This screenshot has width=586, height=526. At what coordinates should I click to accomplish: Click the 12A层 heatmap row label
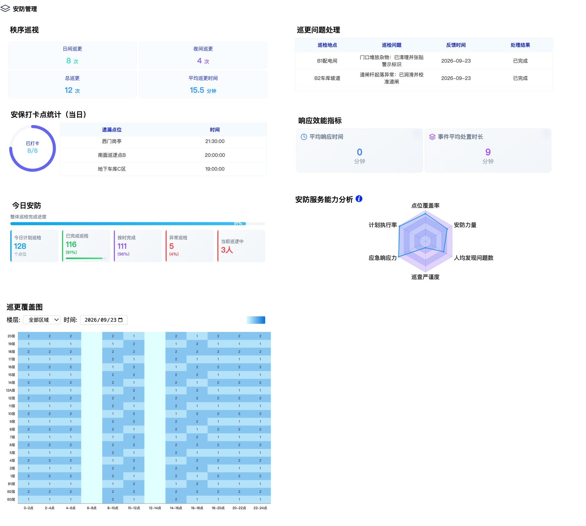coord(11,390)
